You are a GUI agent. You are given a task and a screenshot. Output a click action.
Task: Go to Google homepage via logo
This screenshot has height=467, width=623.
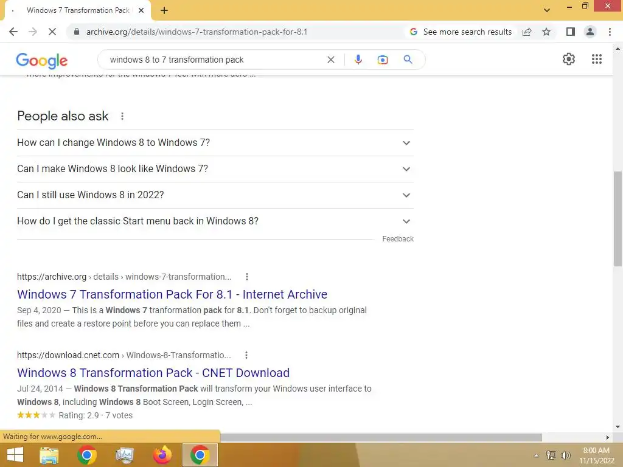click(x=42, y=60)
